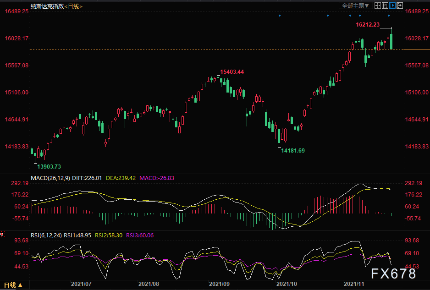Open the 全部主题 theme dropdown

pyautogui.click(x=356, y=5)
